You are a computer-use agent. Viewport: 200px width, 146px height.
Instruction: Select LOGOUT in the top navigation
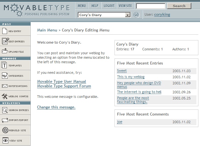tap(109, 6)
